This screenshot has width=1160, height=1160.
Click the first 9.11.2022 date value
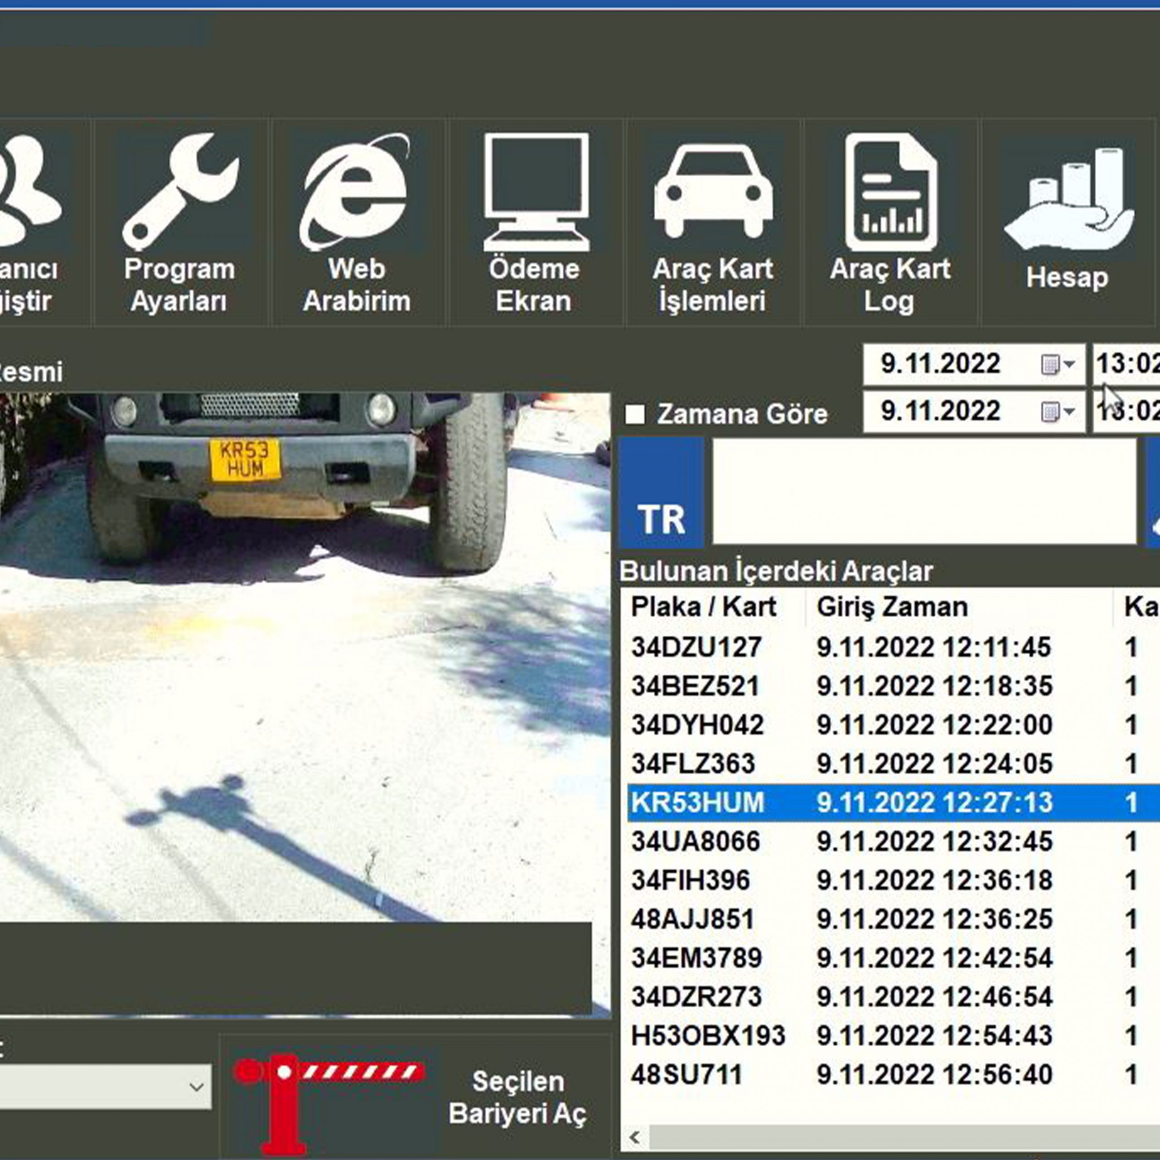pyautogui.click(x=940, y=364)
